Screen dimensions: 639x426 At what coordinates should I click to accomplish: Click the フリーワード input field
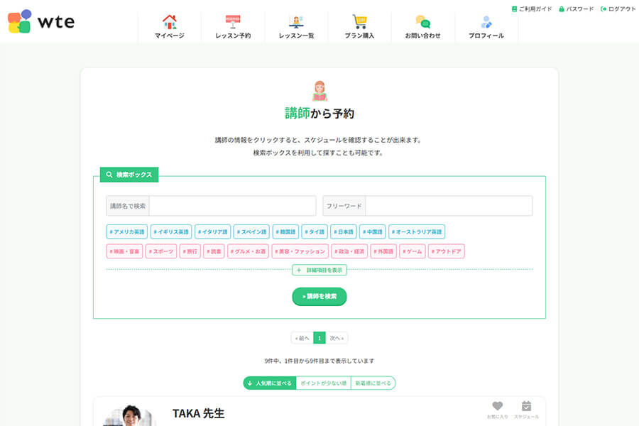coord(447,205)
